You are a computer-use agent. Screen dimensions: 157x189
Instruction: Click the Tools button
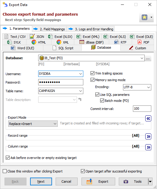pyautogui.click(x=133, y=181)
